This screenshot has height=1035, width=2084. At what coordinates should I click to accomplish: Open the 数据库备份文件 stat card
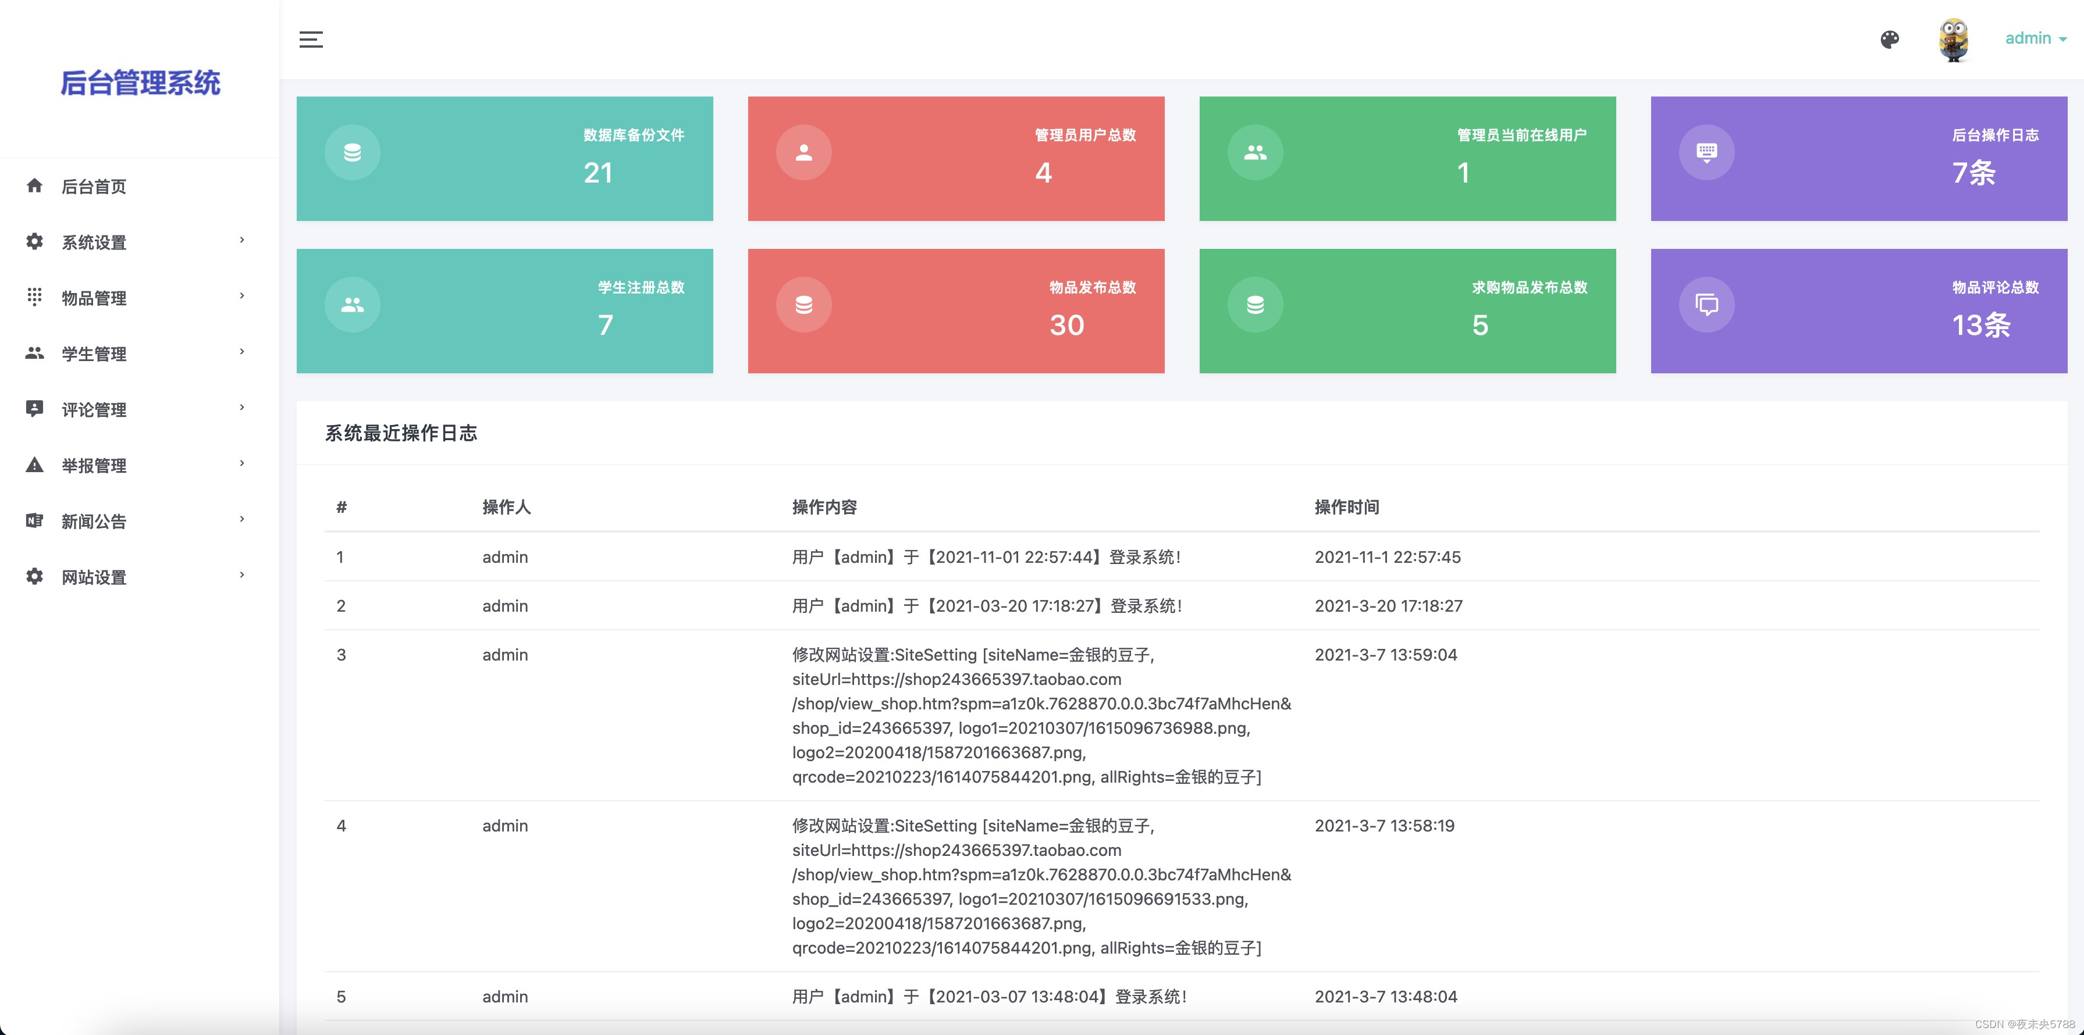(x=504, y=159)
